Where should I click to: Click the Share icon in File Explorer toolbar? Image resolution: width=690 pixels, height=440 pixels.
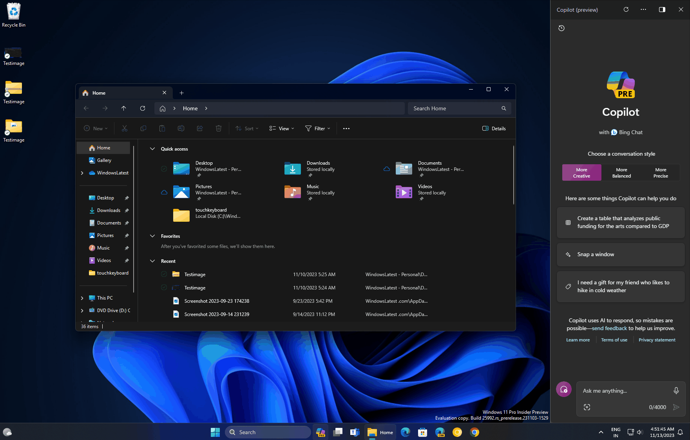click(x=200, y=128)
